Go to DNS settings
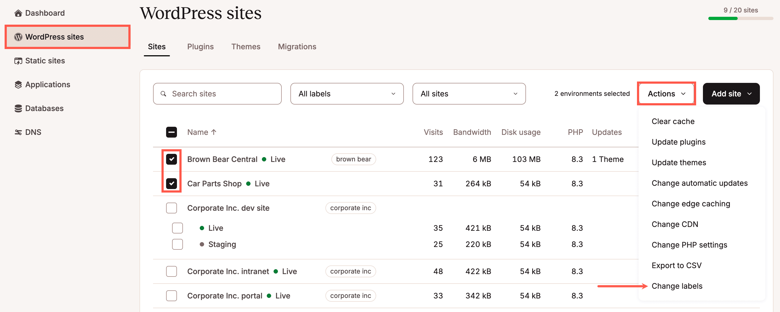Image resolution: width=780 pixels, height=312 pixels. (33, 132)
